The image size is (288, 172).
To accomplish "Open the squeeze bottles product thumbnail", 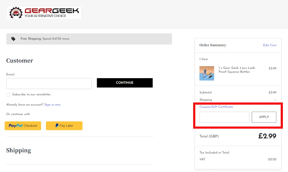I will 206,73.
